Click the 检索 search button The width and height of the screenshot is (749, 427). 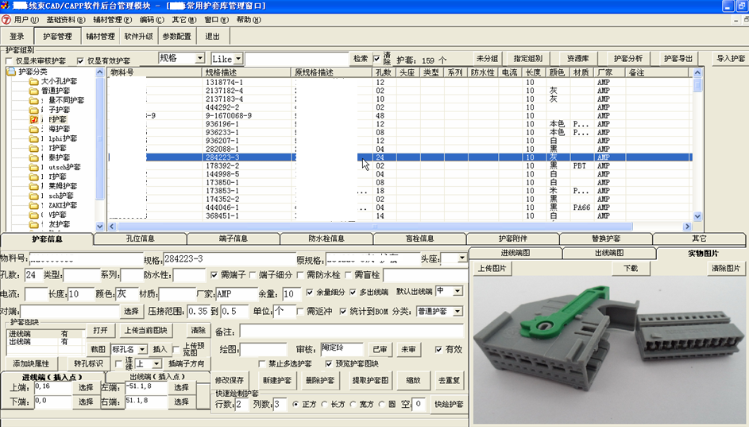coord(361,58)
